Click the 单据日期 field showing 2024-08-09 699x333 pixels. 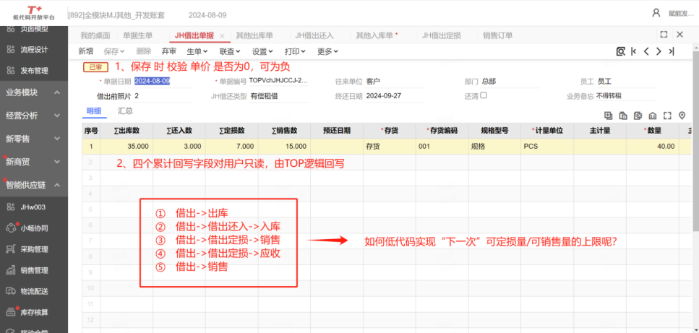pyautogui.click(x=163, y=82)
